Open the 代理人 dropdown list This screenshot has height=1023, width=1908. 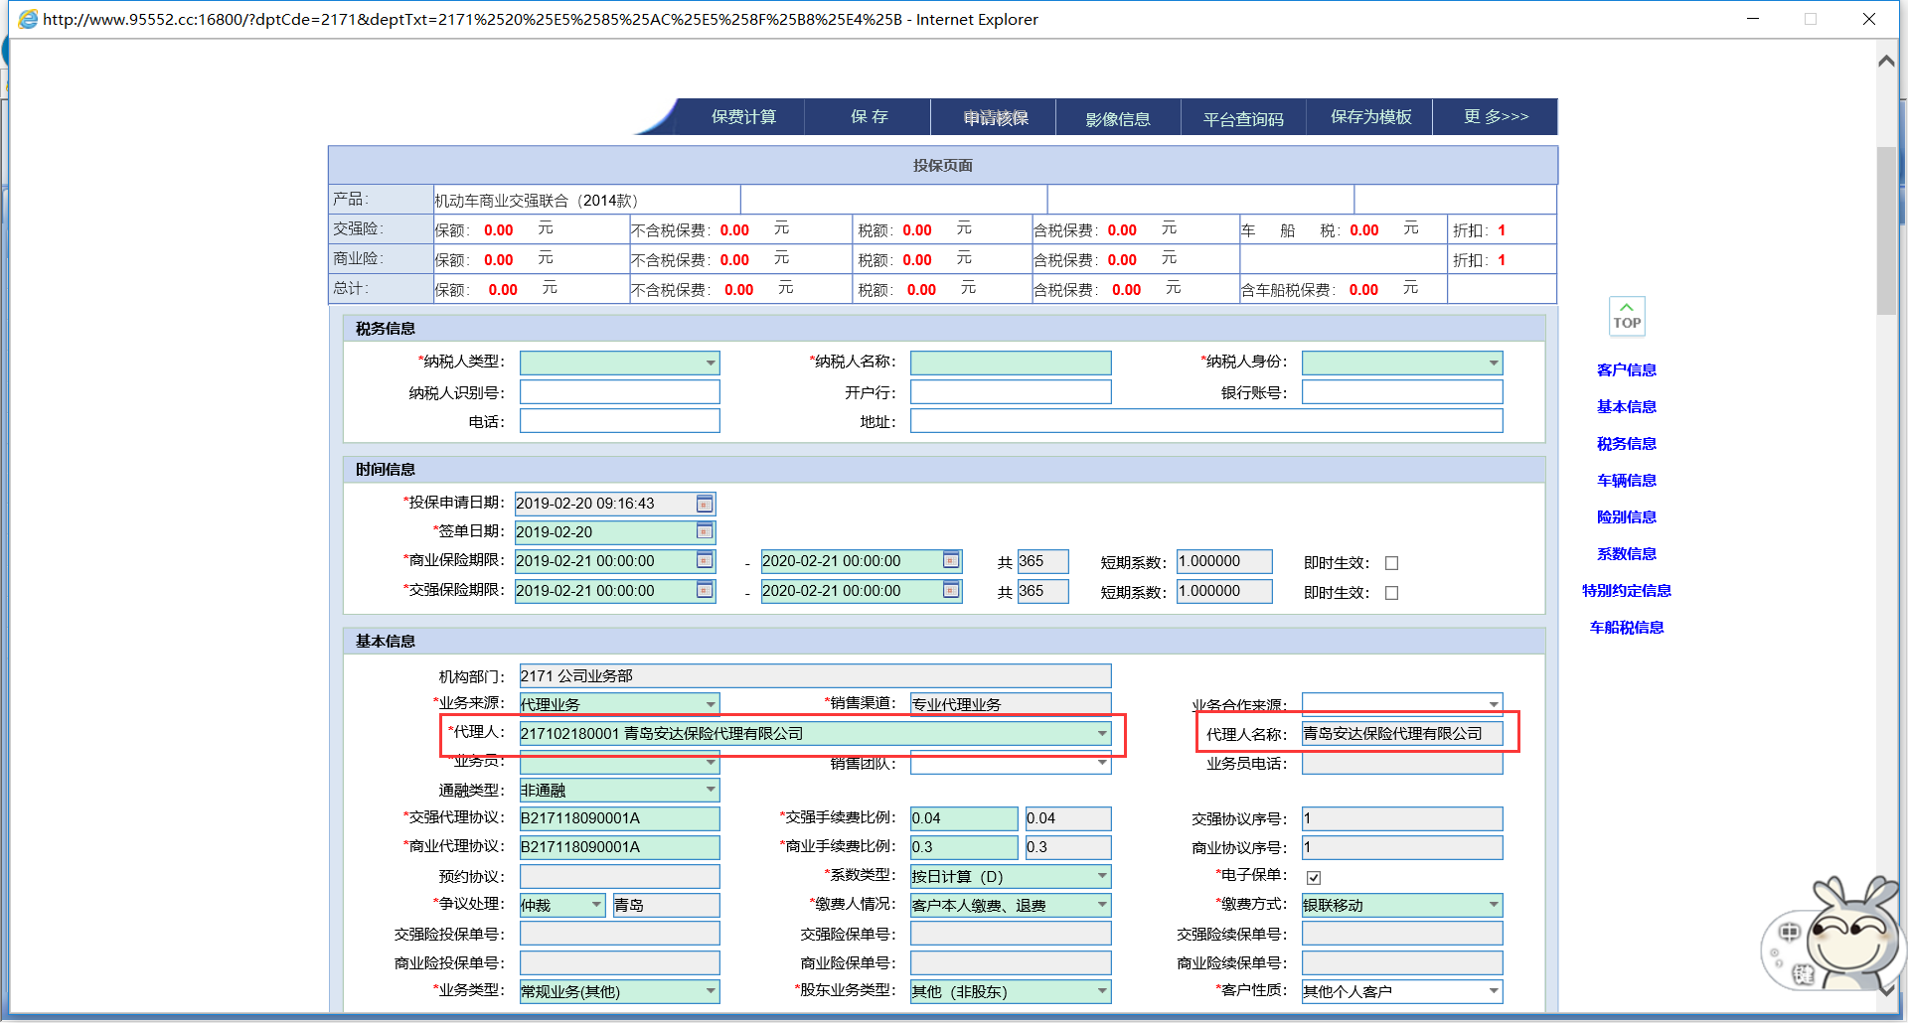coord(1102,734)
